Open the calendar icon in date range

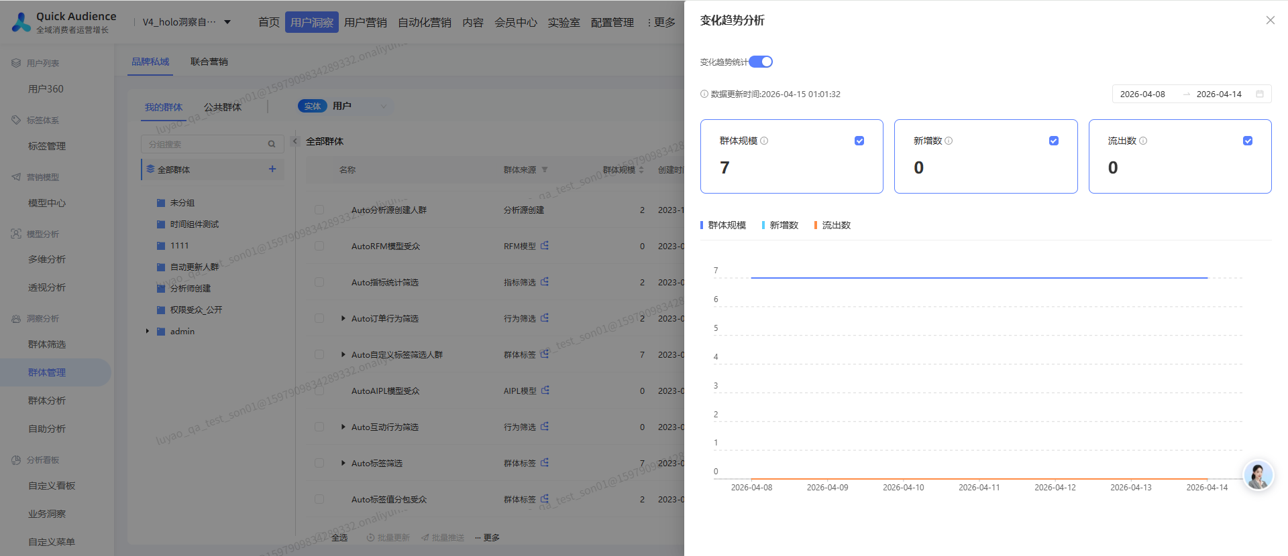coord(1260,94)
